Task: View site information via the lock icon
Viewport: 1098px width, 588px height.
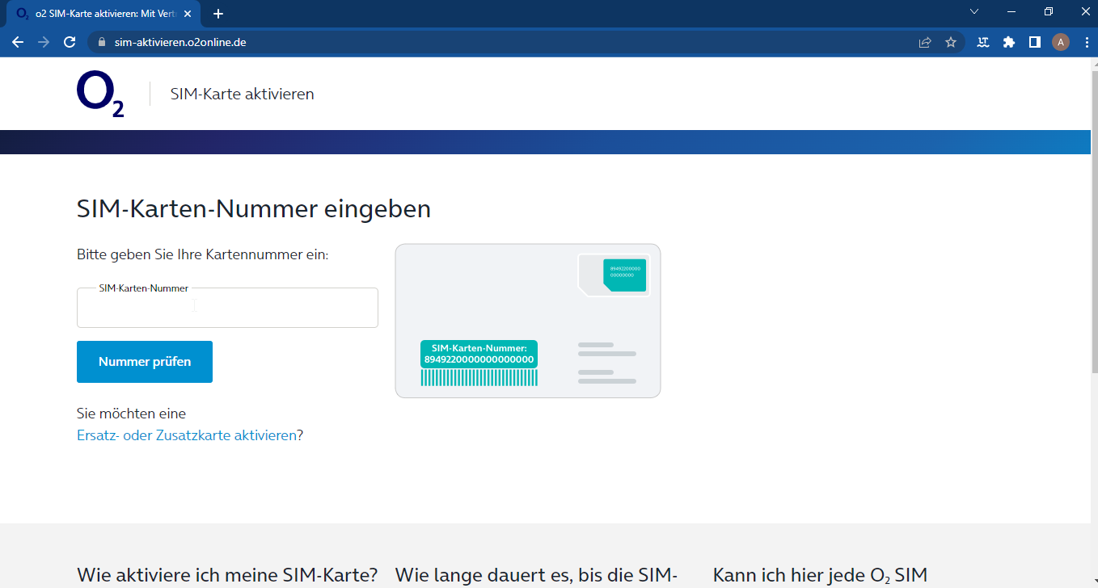Action: 102,42
